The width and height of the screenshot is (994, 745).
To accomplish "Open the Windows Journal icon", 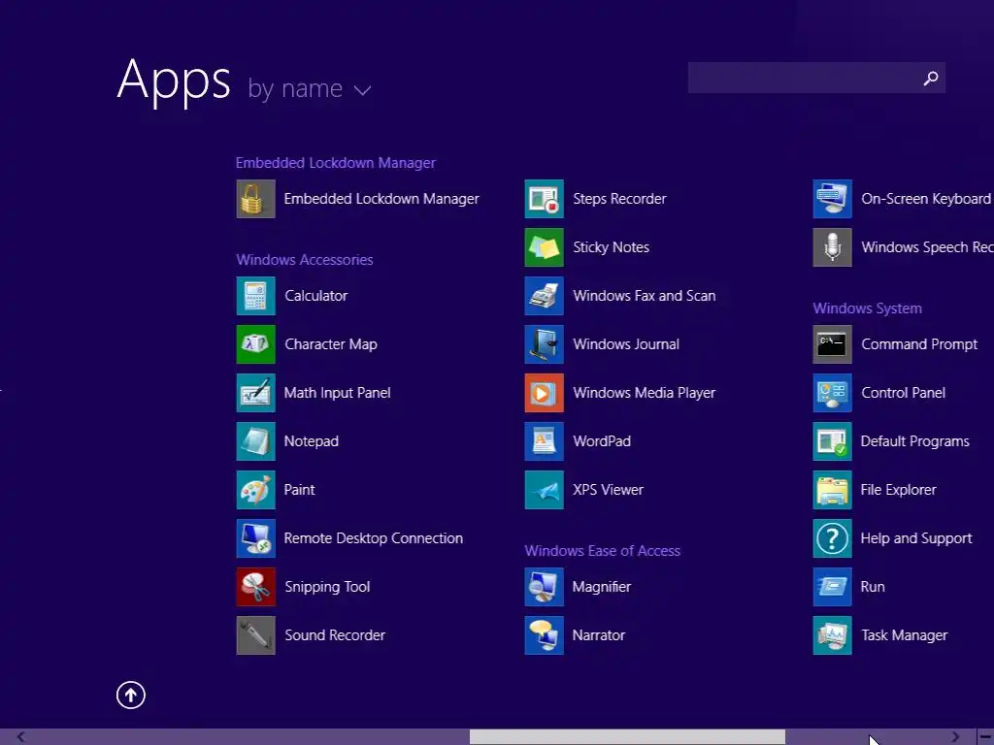I will click(544, 344).
